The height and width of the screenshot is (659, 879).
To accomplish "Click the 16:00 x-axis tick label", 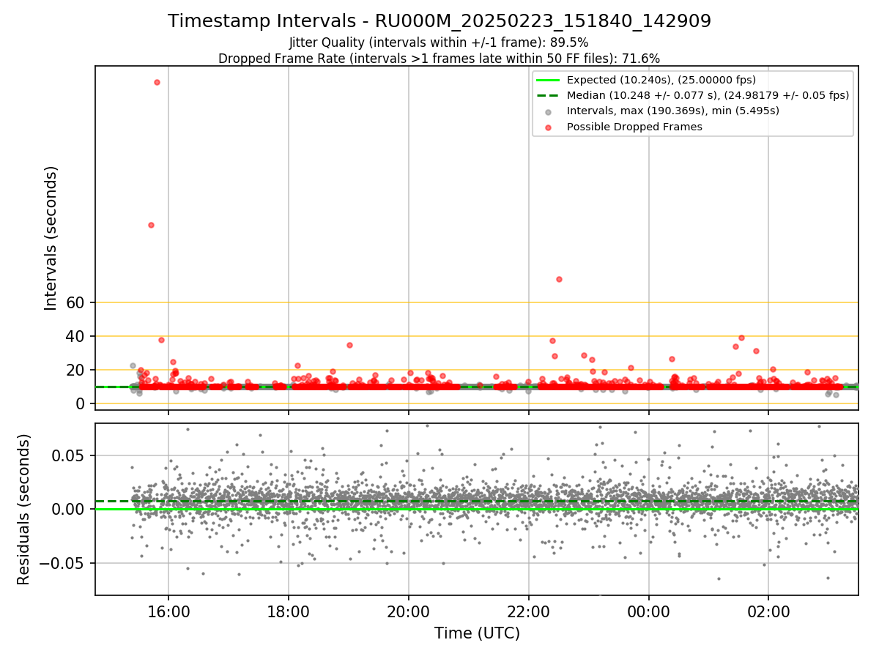I will (168, 611).
